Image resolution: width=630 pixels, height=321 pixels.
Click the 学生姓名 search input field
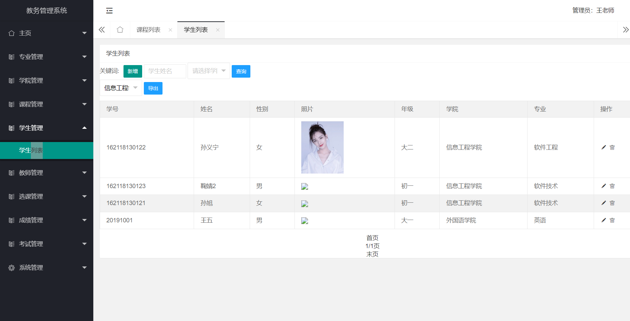165,71
